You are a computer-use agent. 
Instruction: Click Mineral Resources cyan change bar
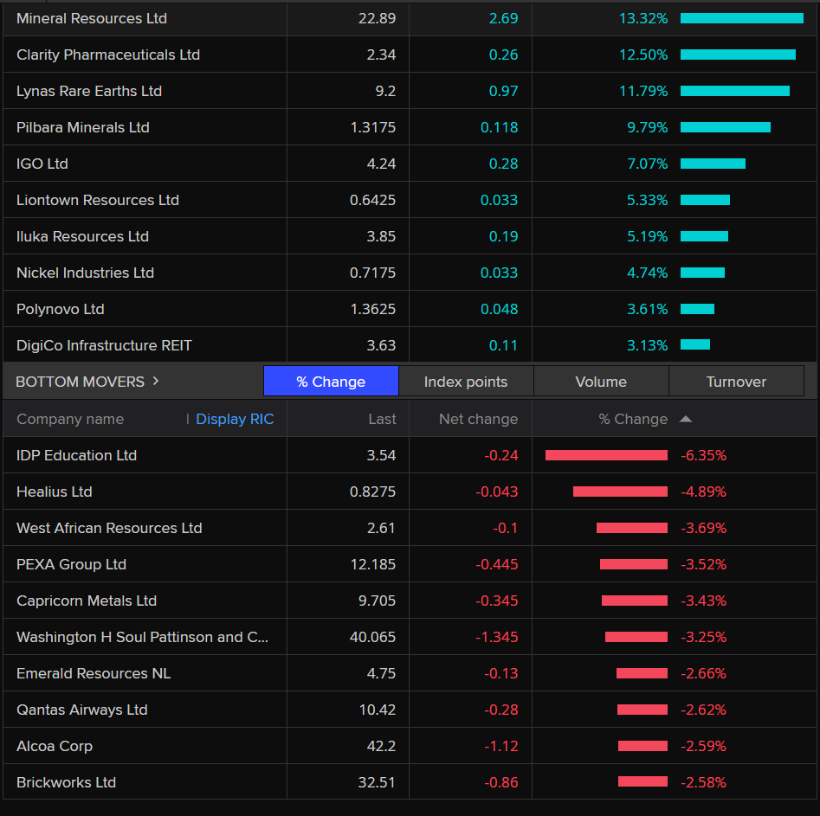742,18
